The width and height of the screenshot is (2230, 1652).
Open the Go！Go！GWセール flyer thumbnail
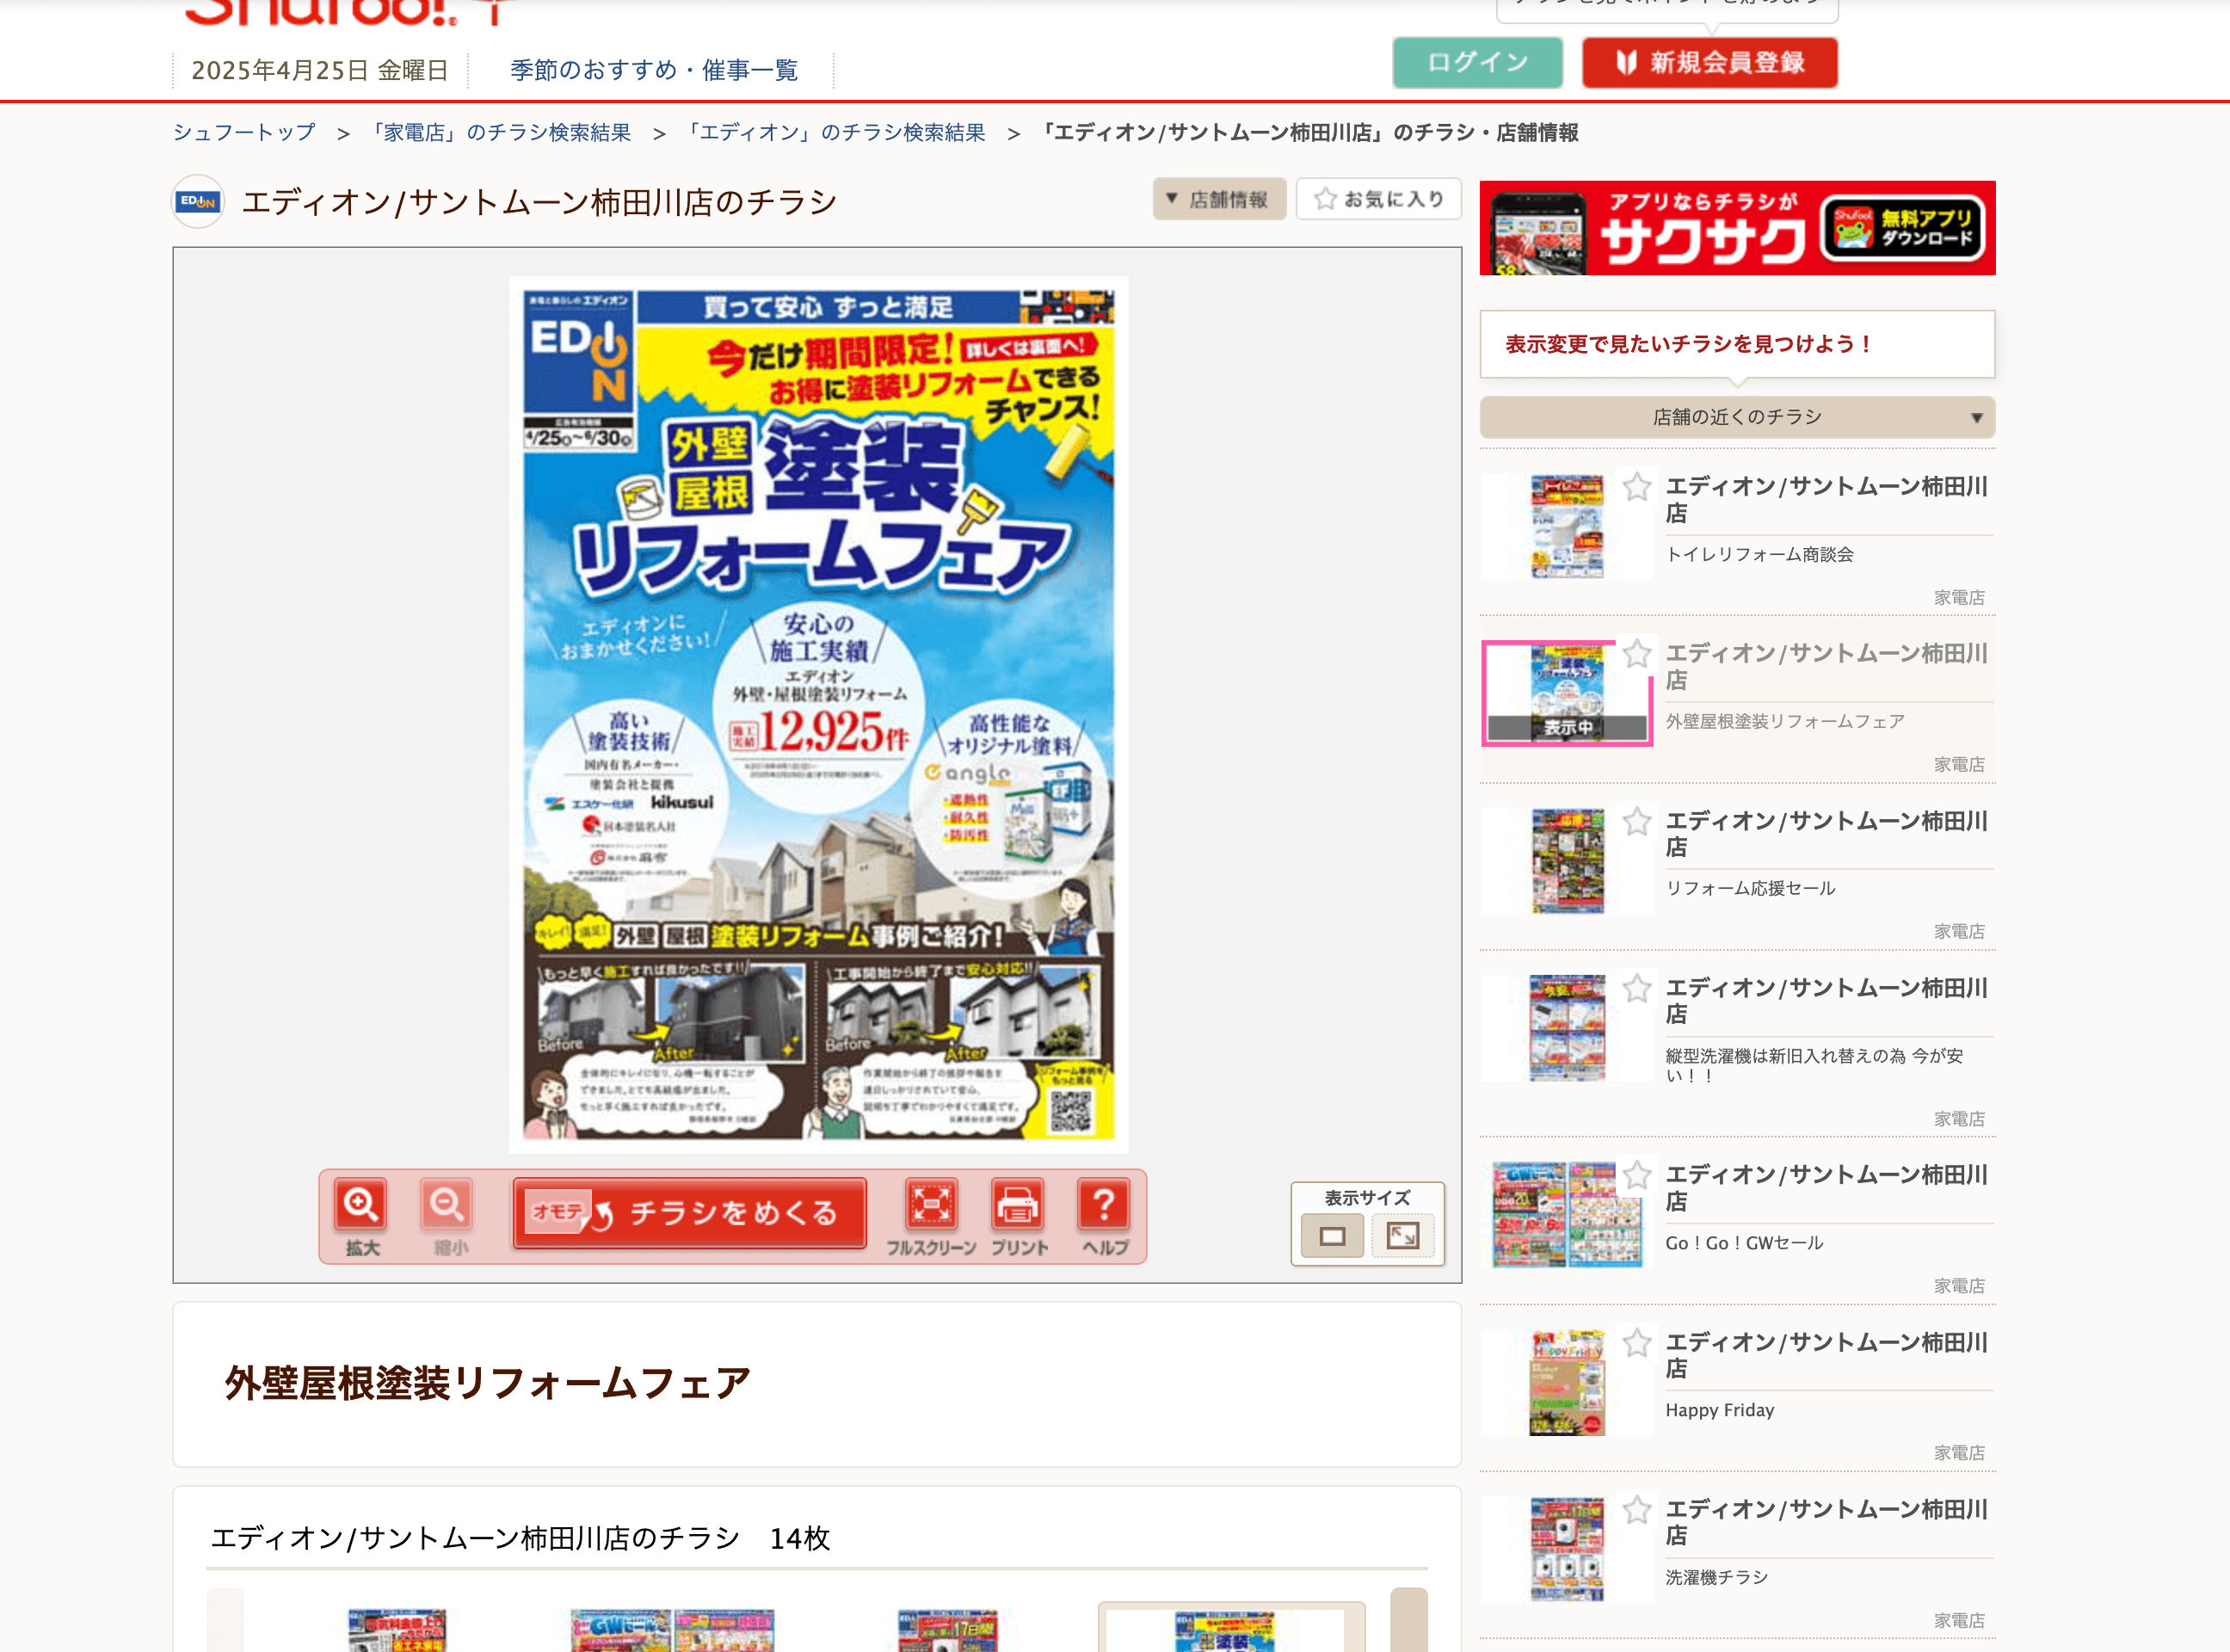(1566, 1214)
